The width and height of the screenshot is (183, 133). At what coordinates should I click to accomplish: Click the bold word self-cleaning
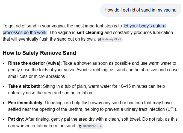pos(90,32)
